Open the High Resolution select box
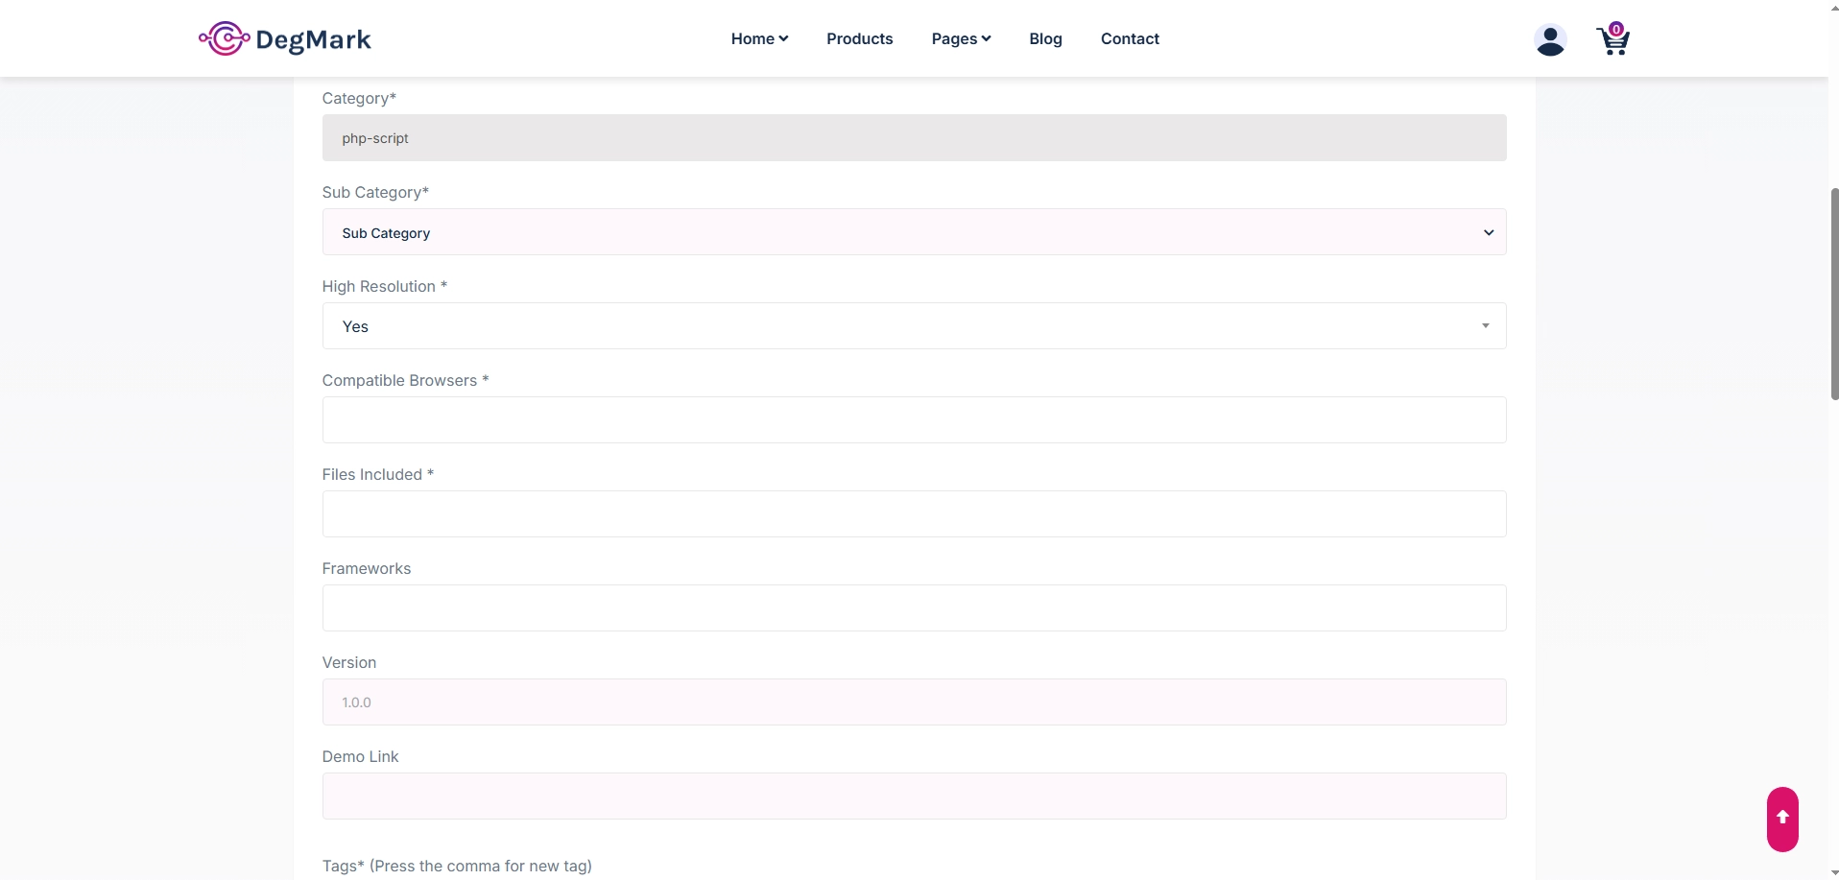 913,326
